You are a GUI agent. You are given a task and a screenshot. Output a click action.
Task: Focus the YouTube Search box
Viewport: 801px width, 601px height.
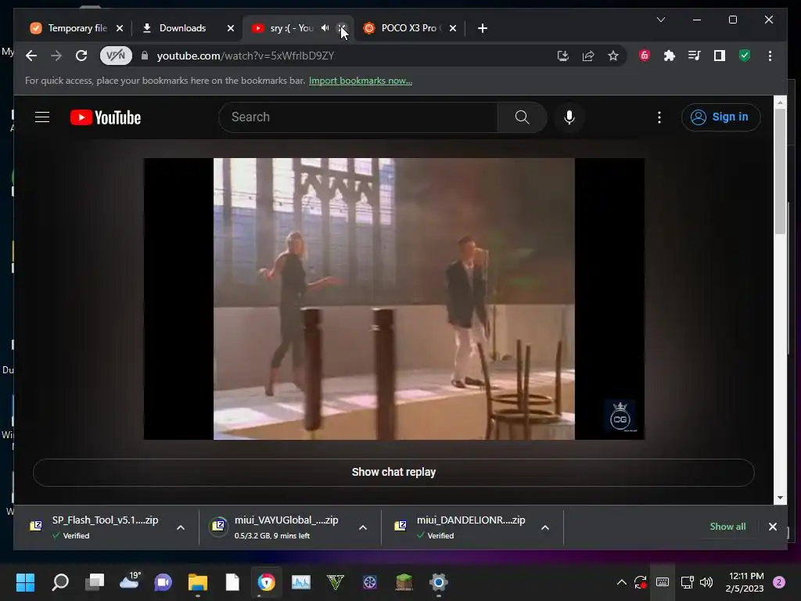(x=357, y=117)
